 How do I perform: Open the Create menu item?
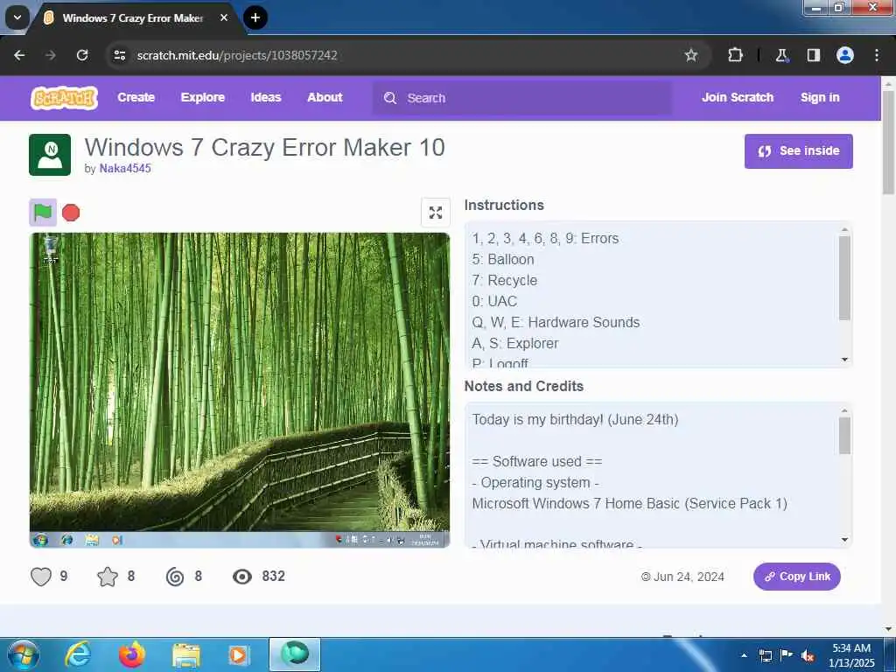(x=136, y=98)
